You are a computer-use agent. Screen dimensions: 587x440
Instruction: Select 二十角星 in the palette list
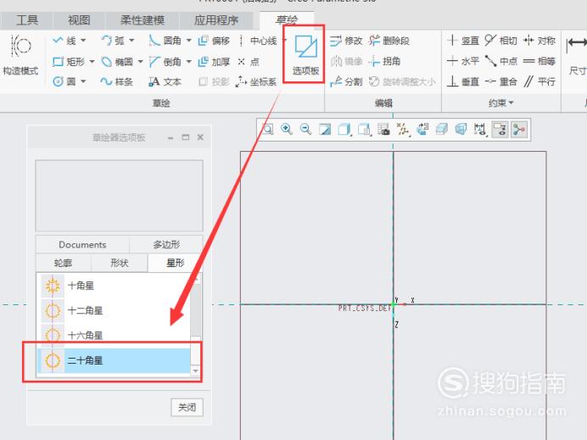tap(115, 360)
